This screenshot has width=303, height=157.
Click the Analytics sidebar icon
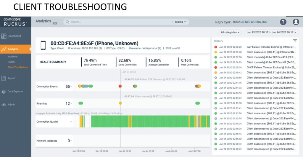coord(4,49)
